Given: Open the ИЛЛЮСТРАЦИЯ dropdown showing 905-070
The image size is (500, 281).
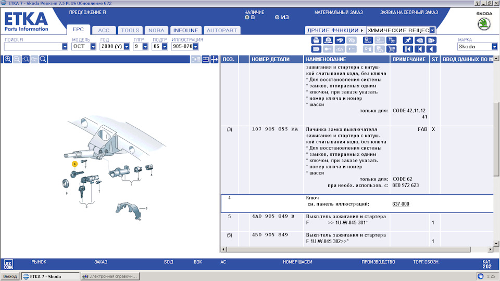Looking at the screenshot, I should click(195, 46).
